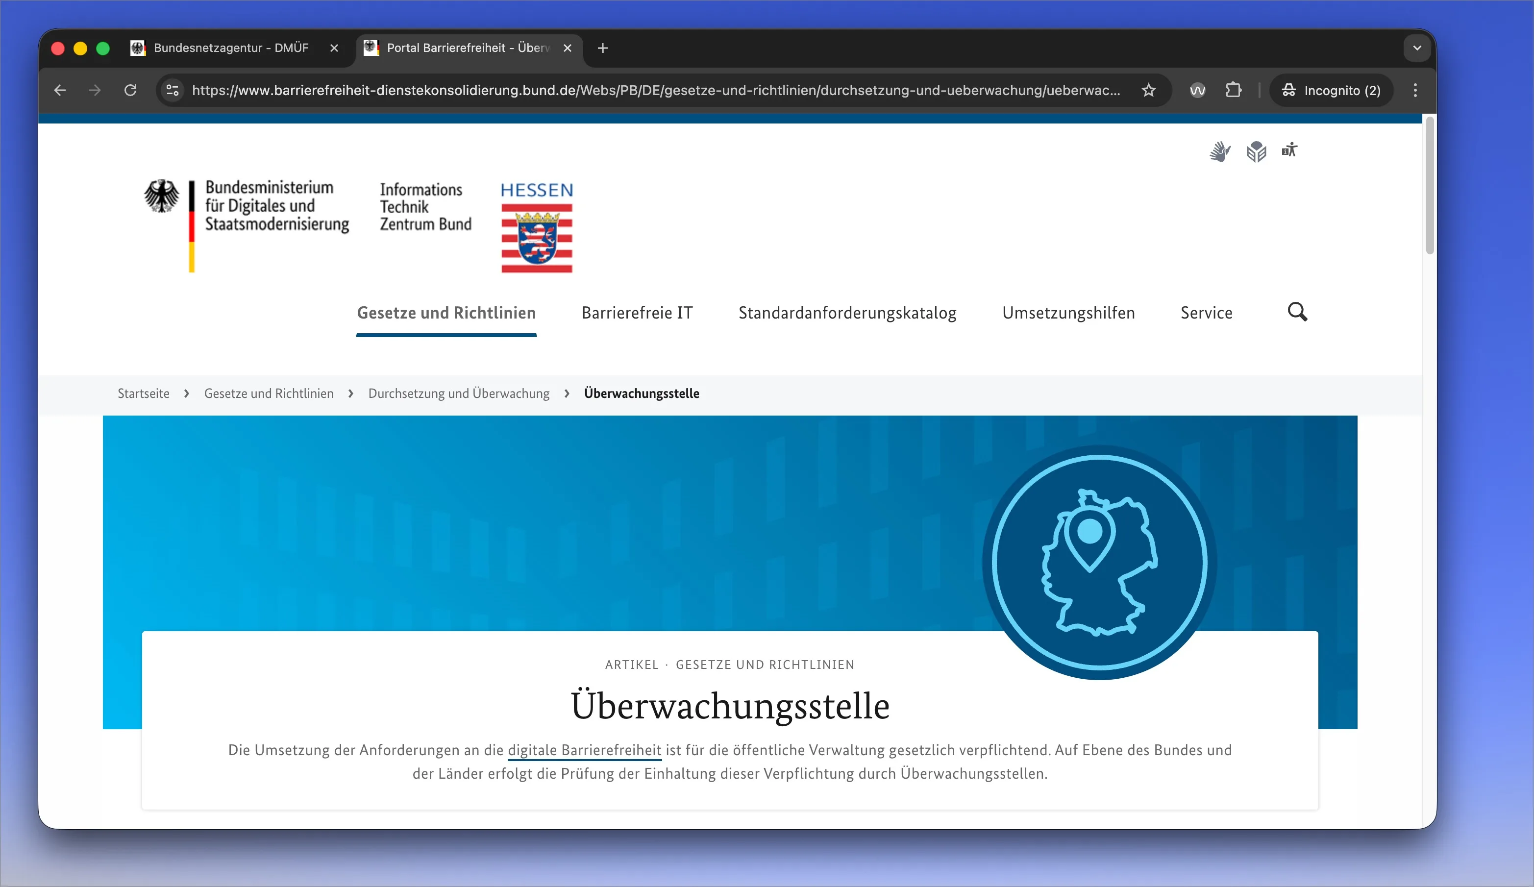Screen dimensions: 1534x887
Task: Bookmark the page with the star icon
Action: coord(1148,90)
